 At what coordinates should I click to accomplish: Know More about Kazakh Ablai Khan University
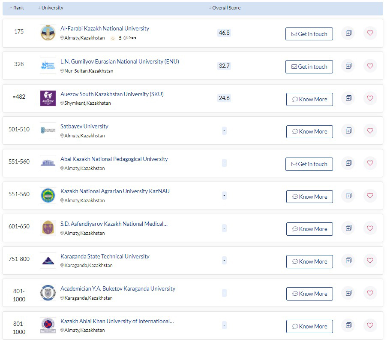point(310,327)
